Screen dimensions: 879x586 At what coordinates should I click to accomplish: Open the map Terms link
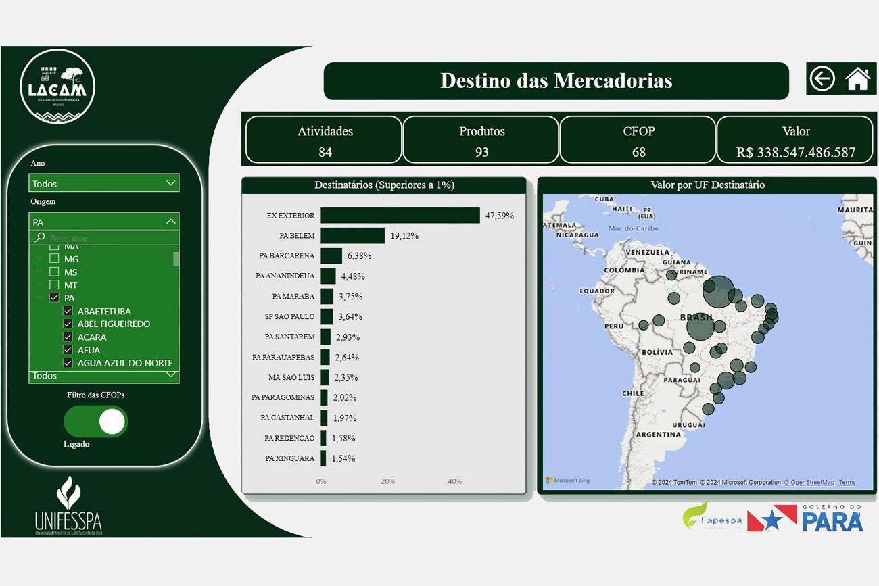pos(847,483)
